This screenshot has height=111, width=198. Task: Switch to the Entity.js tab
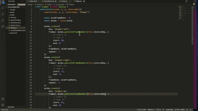coord(64,1)
